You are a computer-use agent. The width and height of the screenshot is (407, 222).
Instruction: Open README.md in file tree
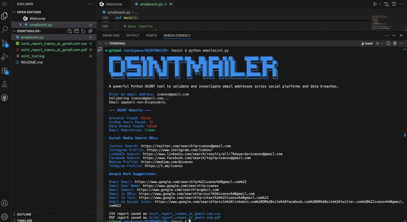pos(54,62)
